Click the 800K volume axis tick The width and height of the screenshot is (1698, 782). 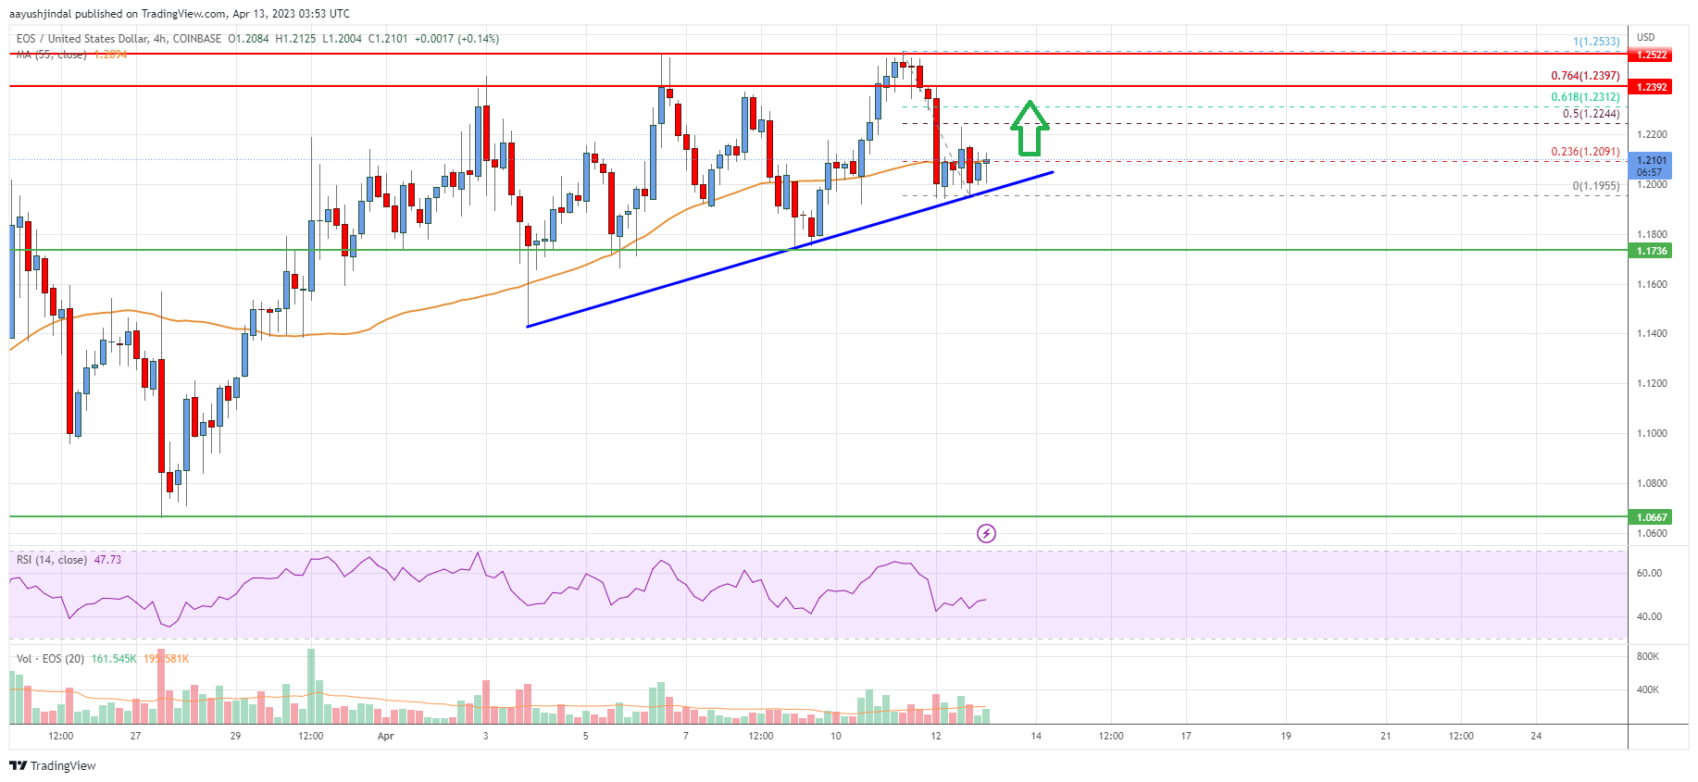pos(1648,657)
